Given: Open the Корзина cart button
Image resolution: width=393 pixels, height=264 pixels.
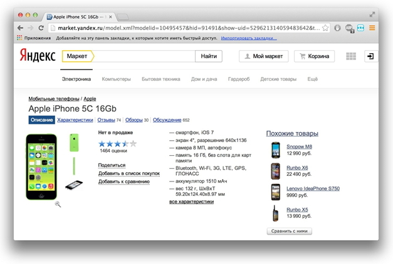Looking at the screenshot, I should tap(314, 56).
